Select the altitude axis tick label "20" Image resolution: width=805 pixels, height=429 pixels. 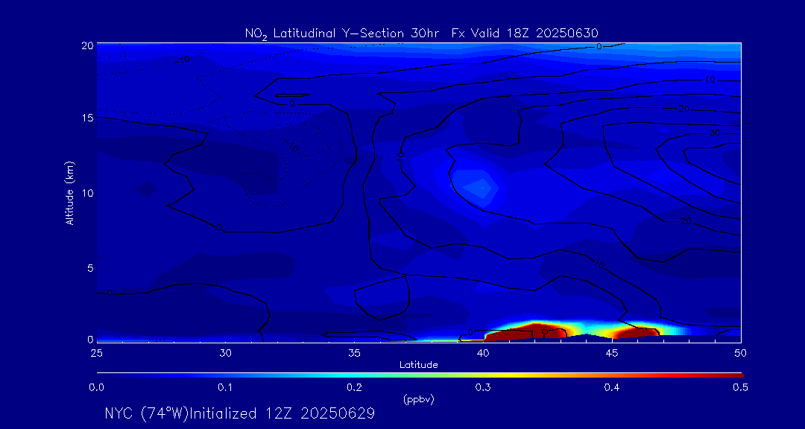pos(87,45)
